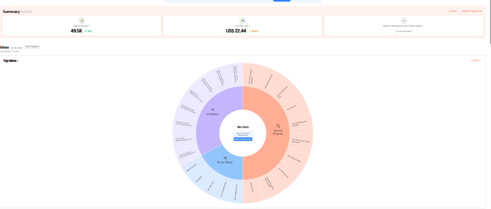This screenshot has height=209, width=491.
Task: Click the 'Ideas' section heading
Action: point(4,47)
